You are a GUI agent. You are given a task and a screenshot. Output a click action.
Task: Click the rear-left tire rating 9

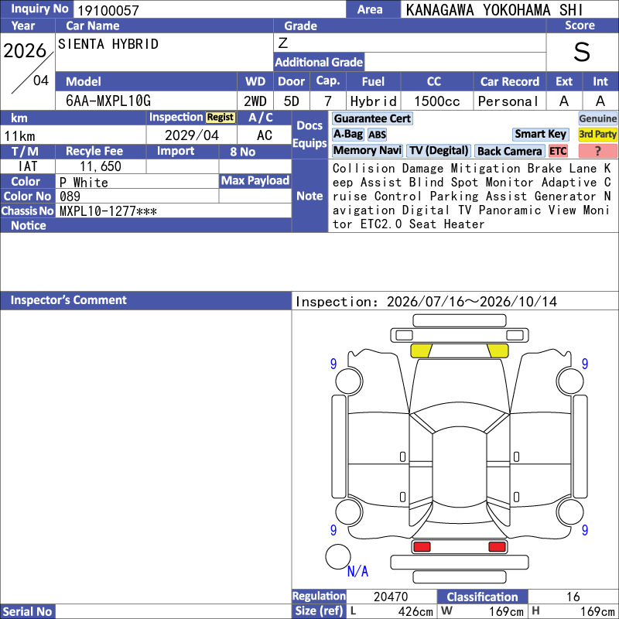333,530
